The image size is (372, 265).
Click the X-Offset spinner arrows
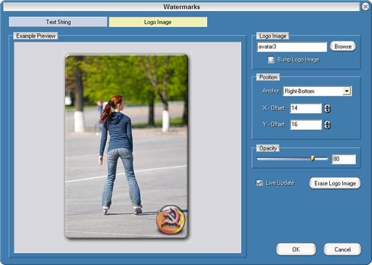327,109
